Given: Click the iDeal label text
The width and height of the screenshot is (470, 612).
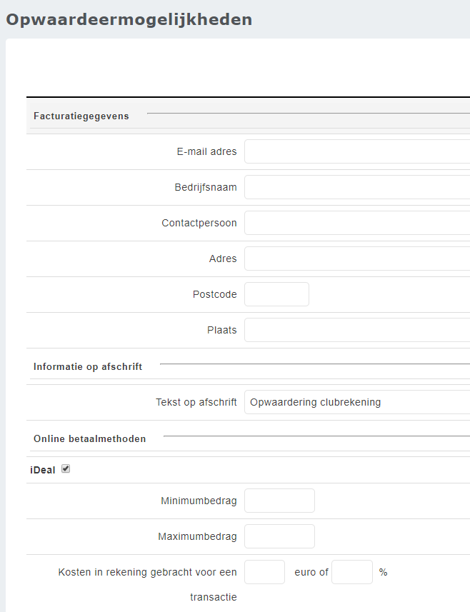Looking at the screenshot, I should click(43, 470).
